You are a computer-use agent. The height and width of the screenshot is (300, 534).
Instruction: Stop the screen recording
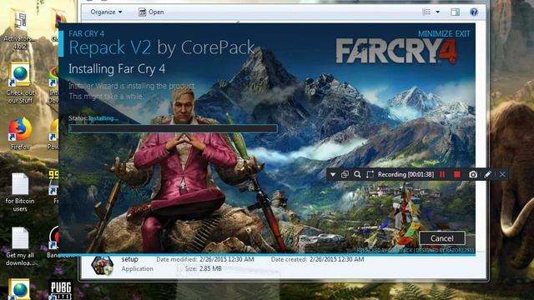point(457,174)
